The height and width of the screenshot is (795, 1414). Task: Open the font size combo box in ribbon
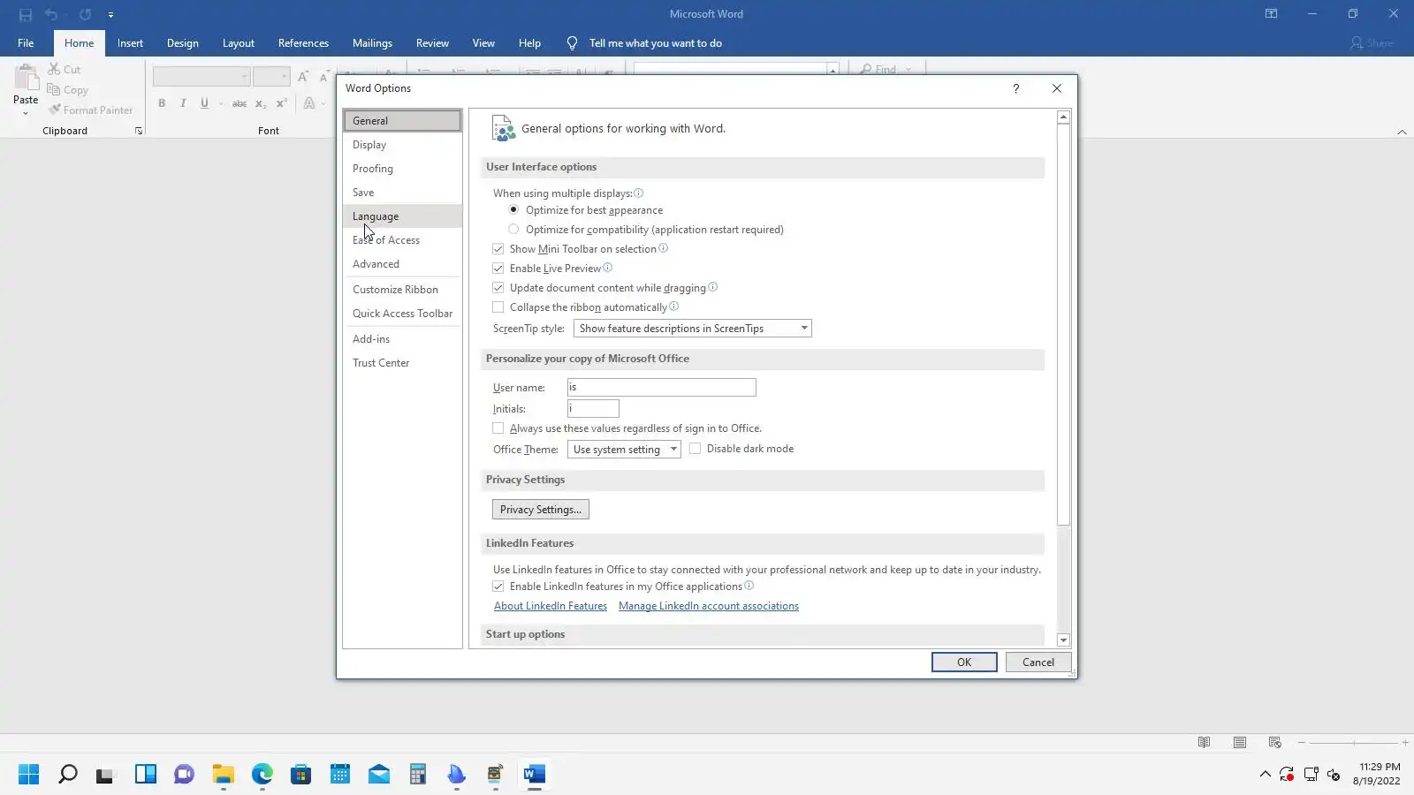tap(271, 77)
